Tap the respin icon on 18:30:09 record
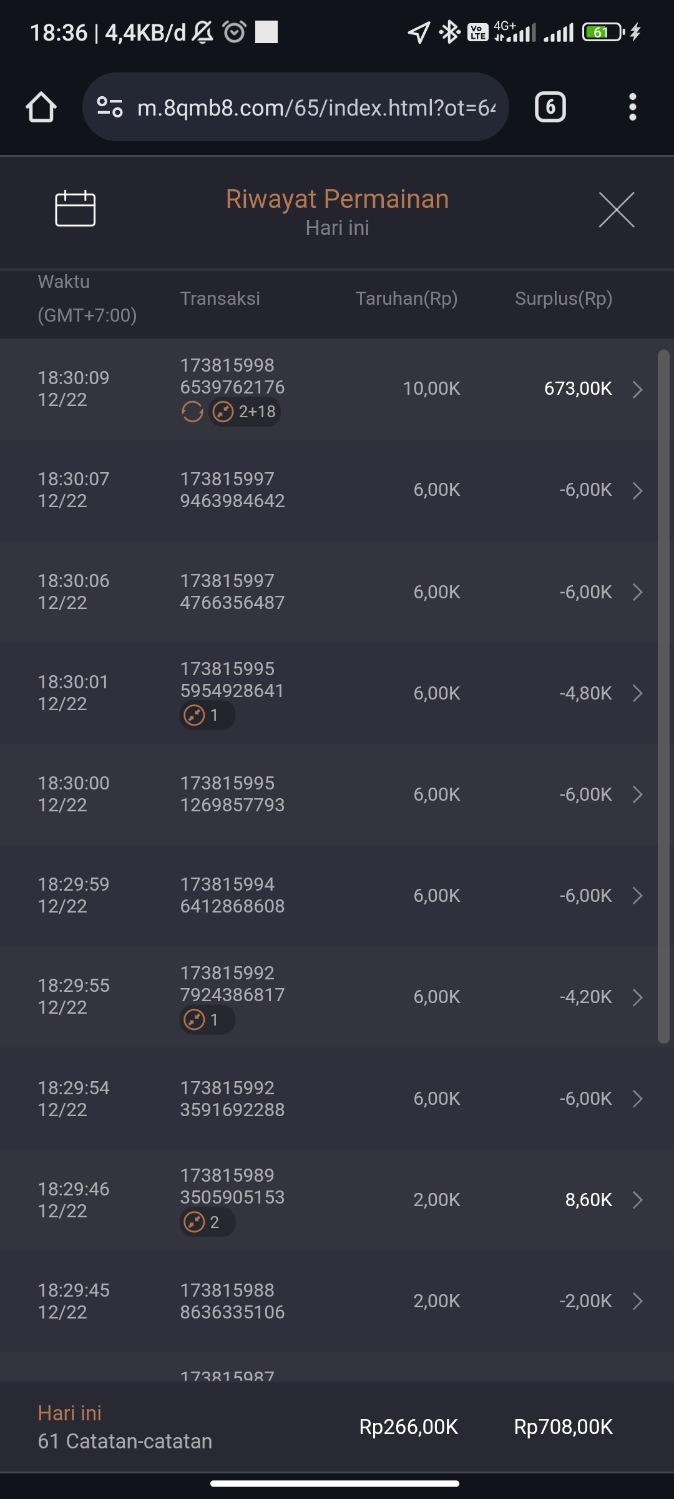The image size is (674, 1499). tap(192, 412)
